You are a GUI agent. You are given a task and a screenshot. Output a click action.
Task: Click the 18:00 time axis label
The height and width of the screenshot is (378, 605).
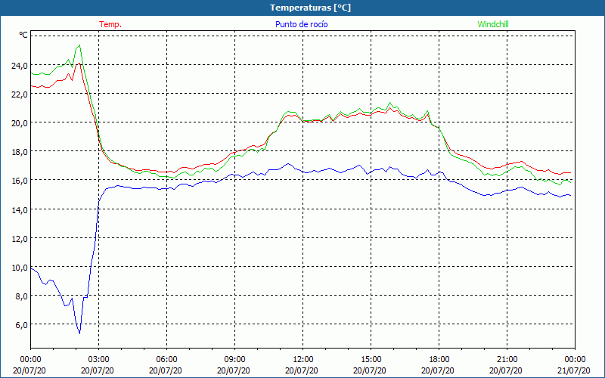click(439, 360)
